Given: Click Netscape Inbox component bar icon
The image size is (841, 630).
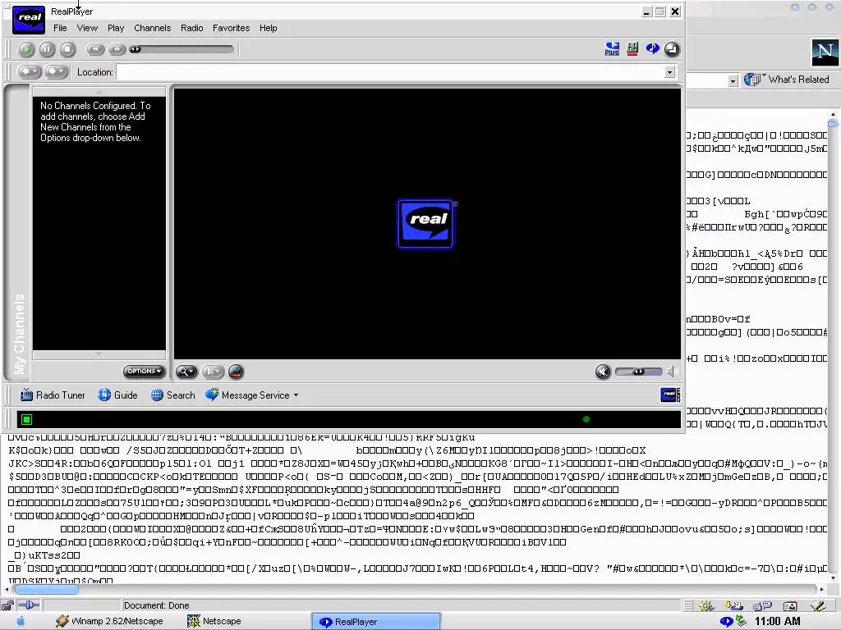Looking at the screenshot, I should (733, 606).
